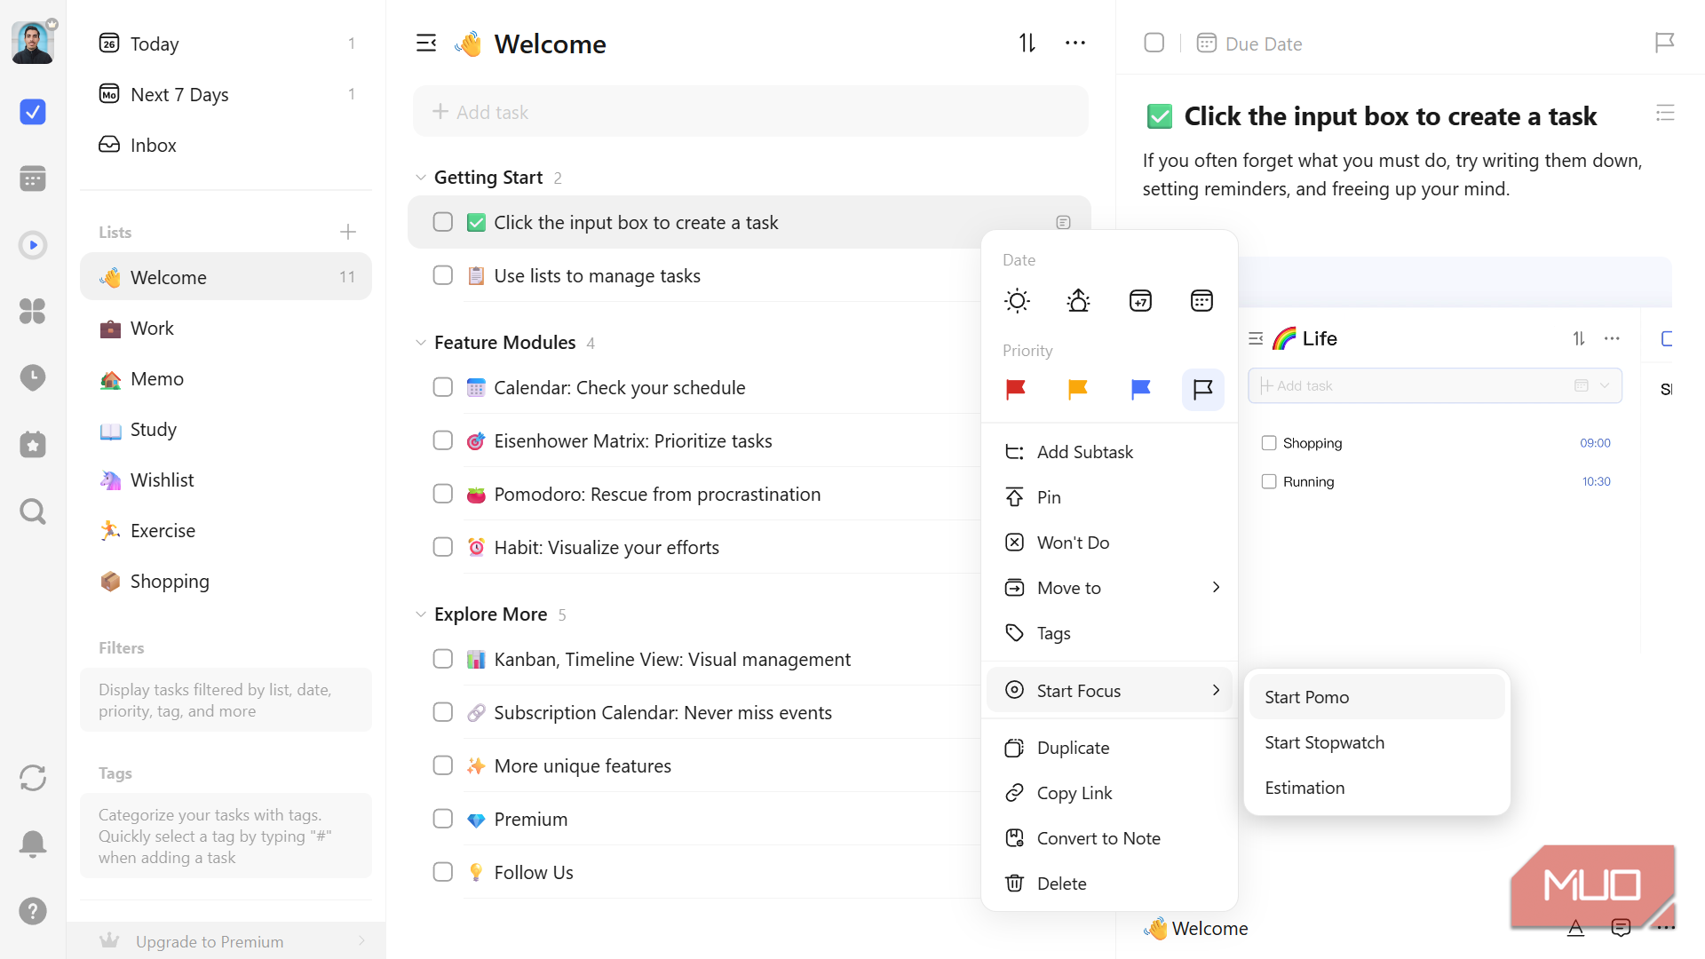Open the Notifications bell icon
1705x959 pixels.
tap(33, 844)
